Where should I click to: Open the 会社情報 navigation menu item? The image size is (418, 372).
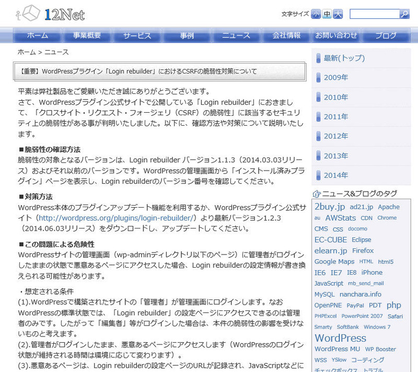pyautogui.click(x=285, y=35)
